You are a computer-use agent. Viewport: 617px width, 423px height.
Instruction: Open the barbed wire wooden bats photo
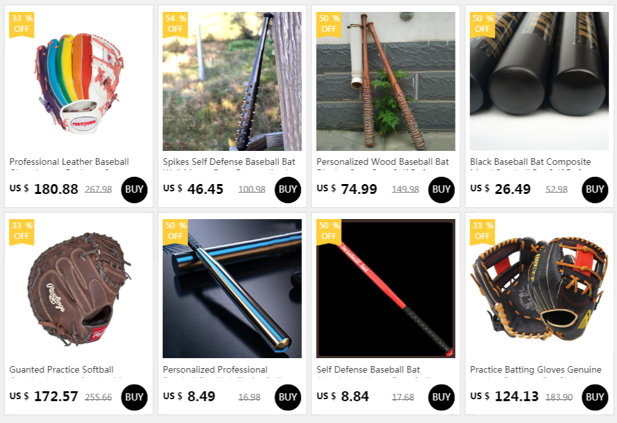pos(385,81)
